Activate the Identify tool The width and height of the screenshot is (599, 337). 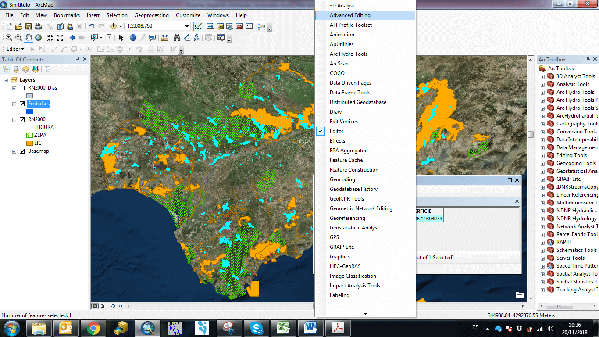pyautogui.click(x=133, y=38)
